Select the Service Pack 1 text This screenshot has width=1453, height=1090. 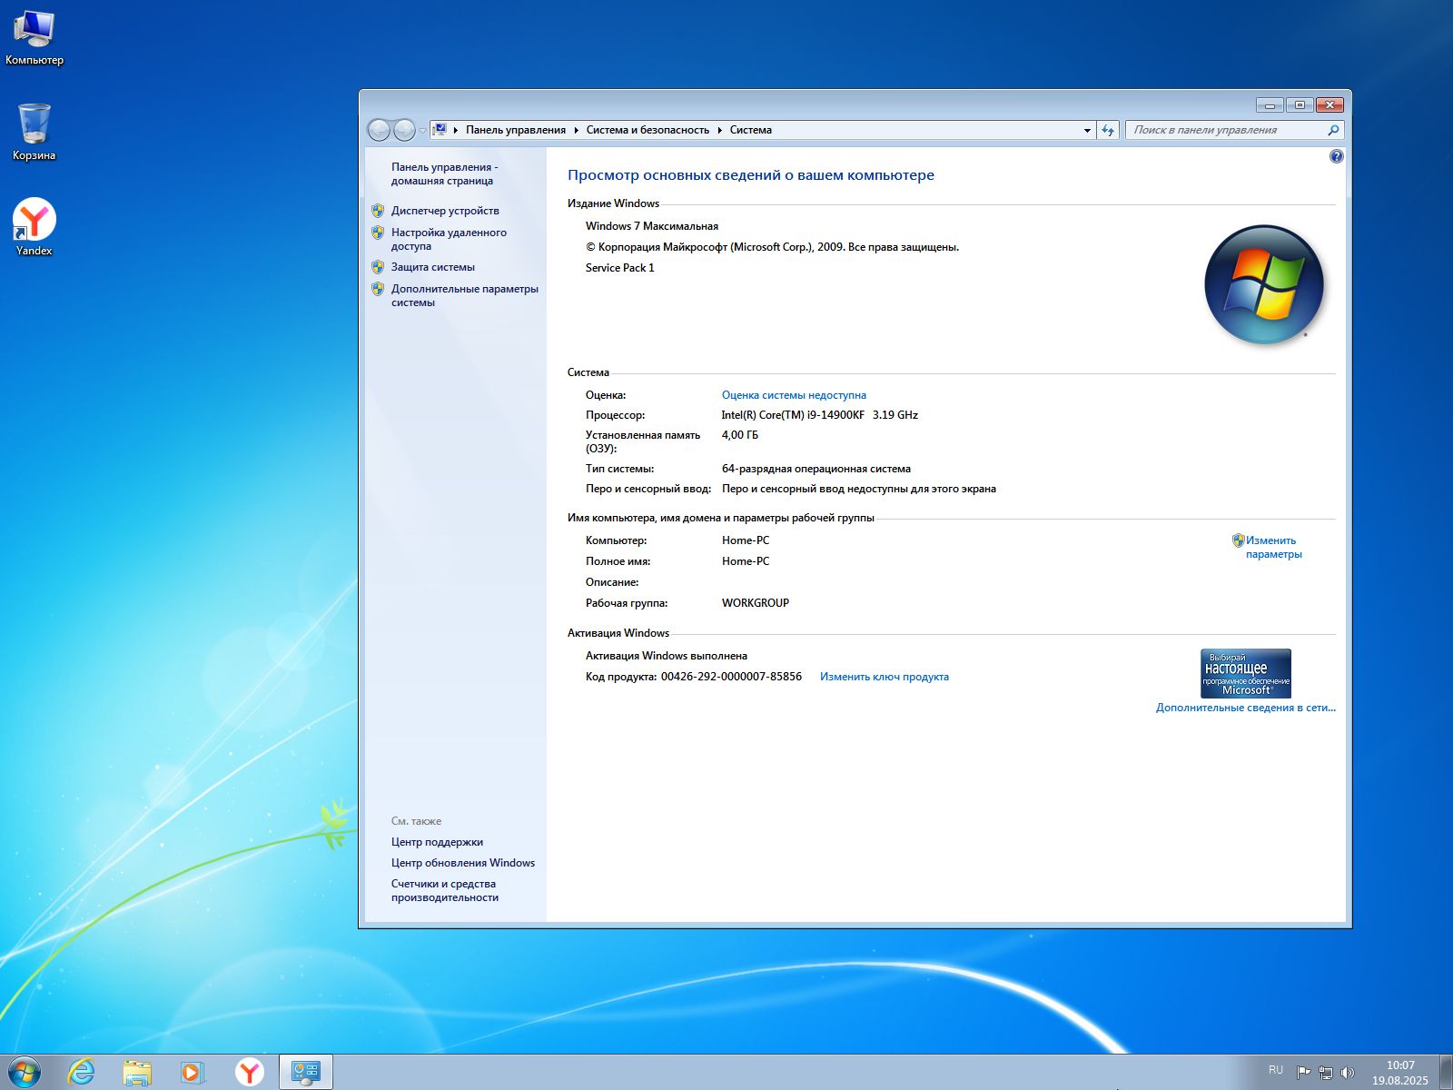pos(620,268)
